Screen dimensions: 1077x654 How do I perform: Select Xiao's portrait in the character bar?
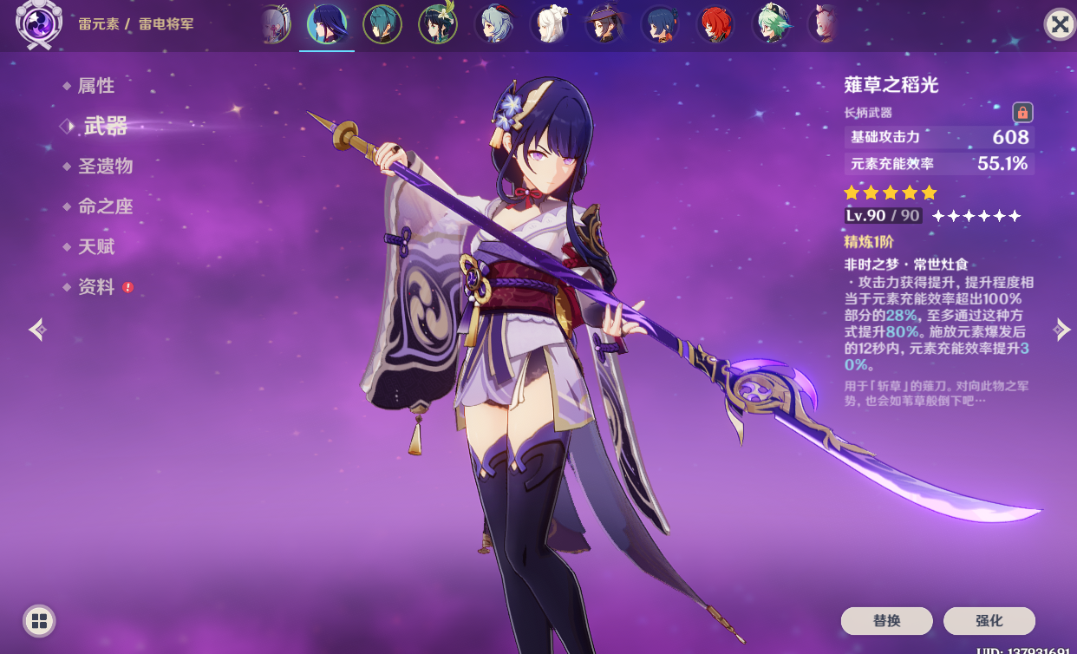click(x=382, y=24)
